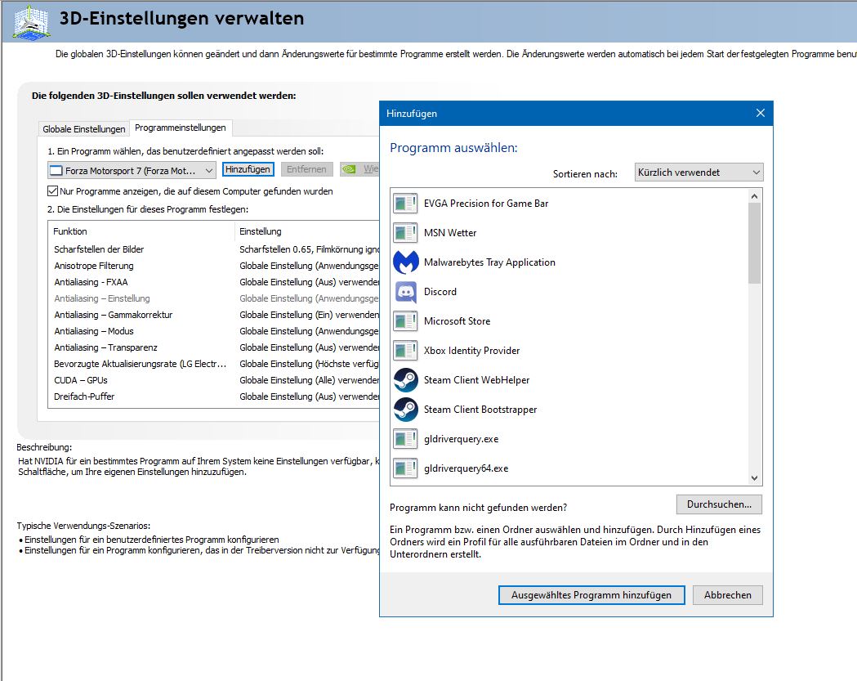Click the Entfernen button
The height and width of the screenshot is (681, 857).
coord(306,169)
